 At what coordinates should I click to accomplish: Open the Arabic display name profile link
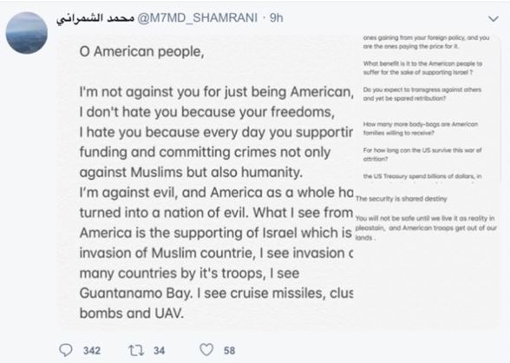tap(95, 18)
